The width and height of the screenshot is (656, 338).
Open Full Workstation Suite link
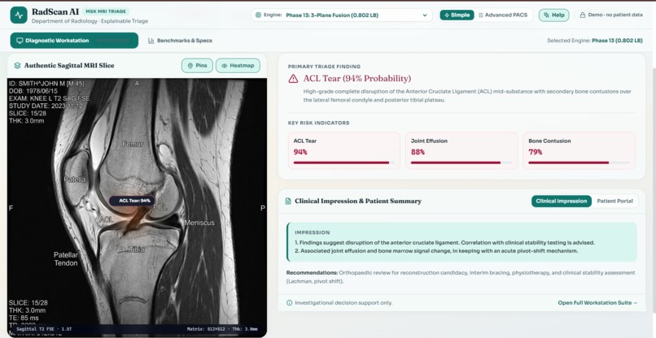(597, 302)
